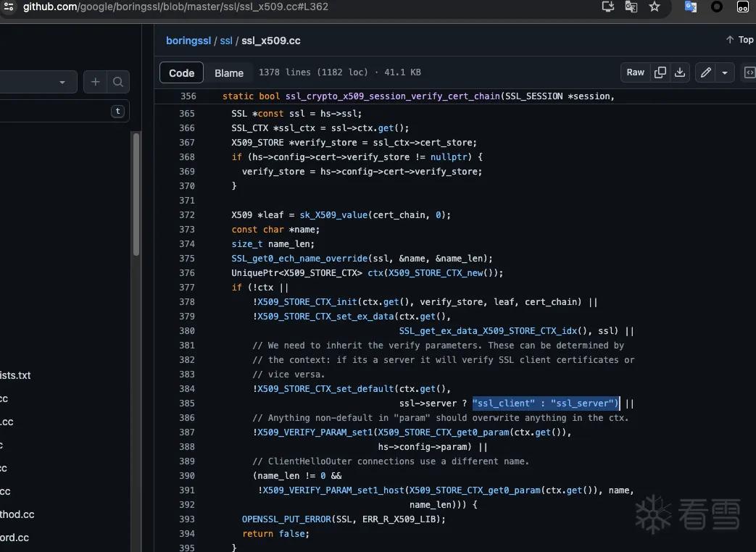Screen dimensions: 756x552
Task: Go to boringssl repository breadcrumb
Action: (x=188, y=41)
